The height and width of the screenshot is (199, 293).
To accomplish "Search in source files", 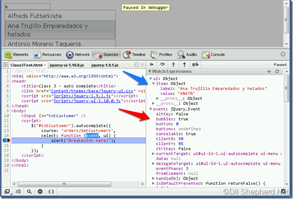I will pyautogui.click(x=29, y=191).
